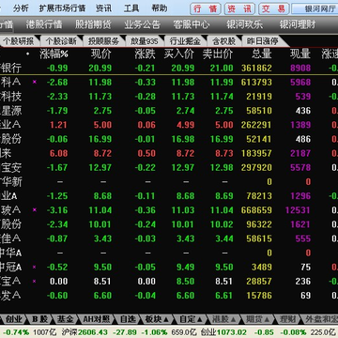Switch to 理财 bottom tab
338x338 pixels.
(x=287, y=319)
